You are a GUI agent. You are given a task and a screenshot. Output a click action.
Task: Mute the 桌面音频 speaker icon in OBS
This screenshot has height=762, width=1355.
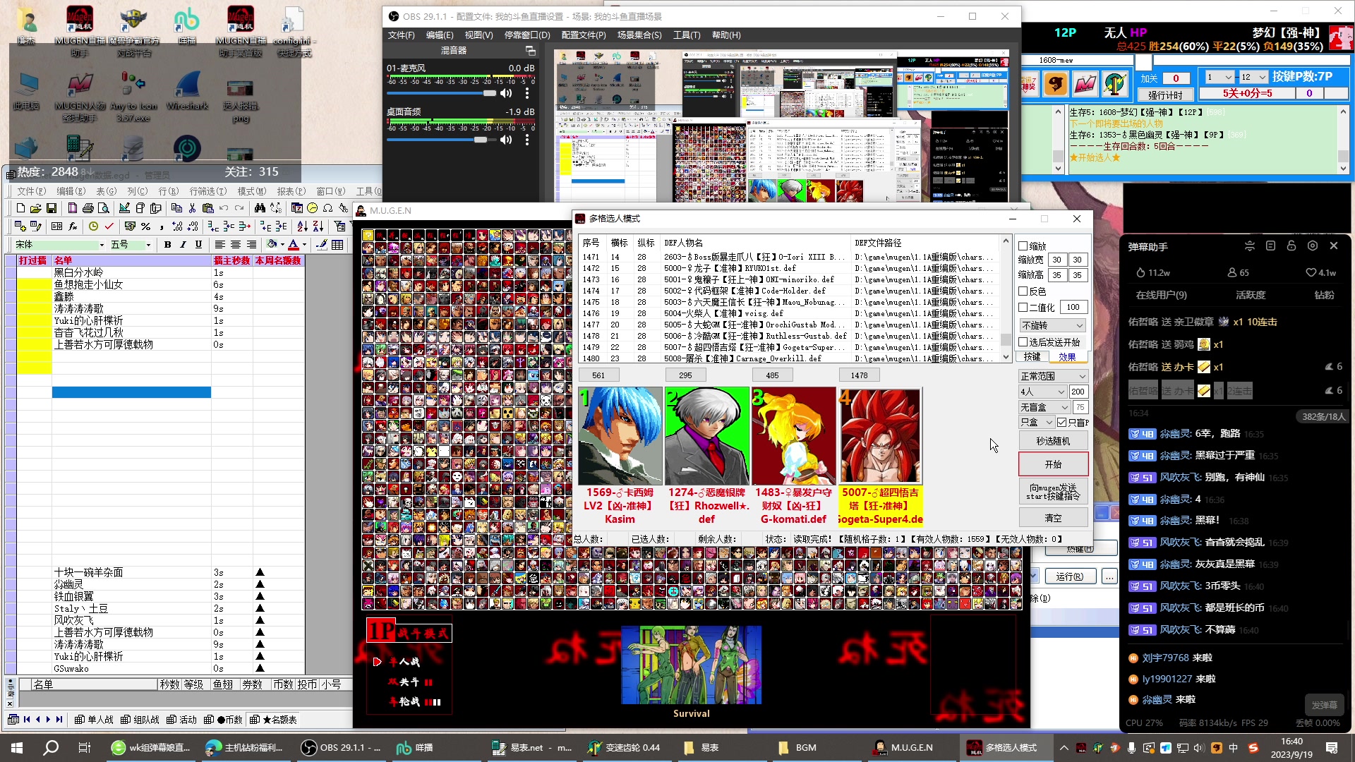tap(506, 140)
